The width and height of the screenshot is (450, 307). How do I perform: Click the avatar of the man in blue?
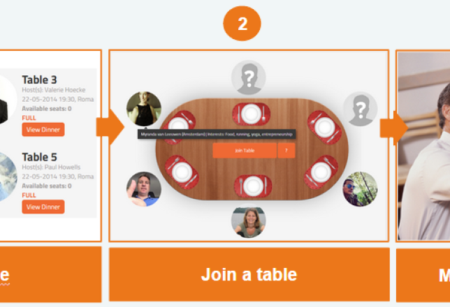tap(143, 189)
